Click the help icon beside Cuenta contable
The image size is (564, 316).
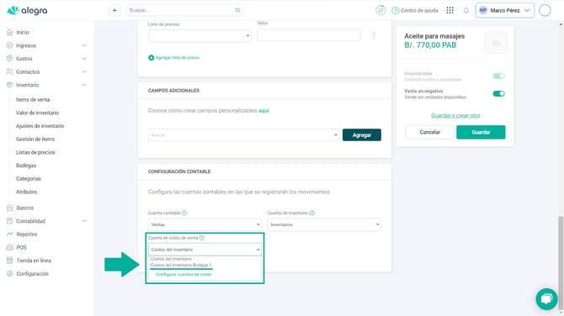[x=184, y=213]
